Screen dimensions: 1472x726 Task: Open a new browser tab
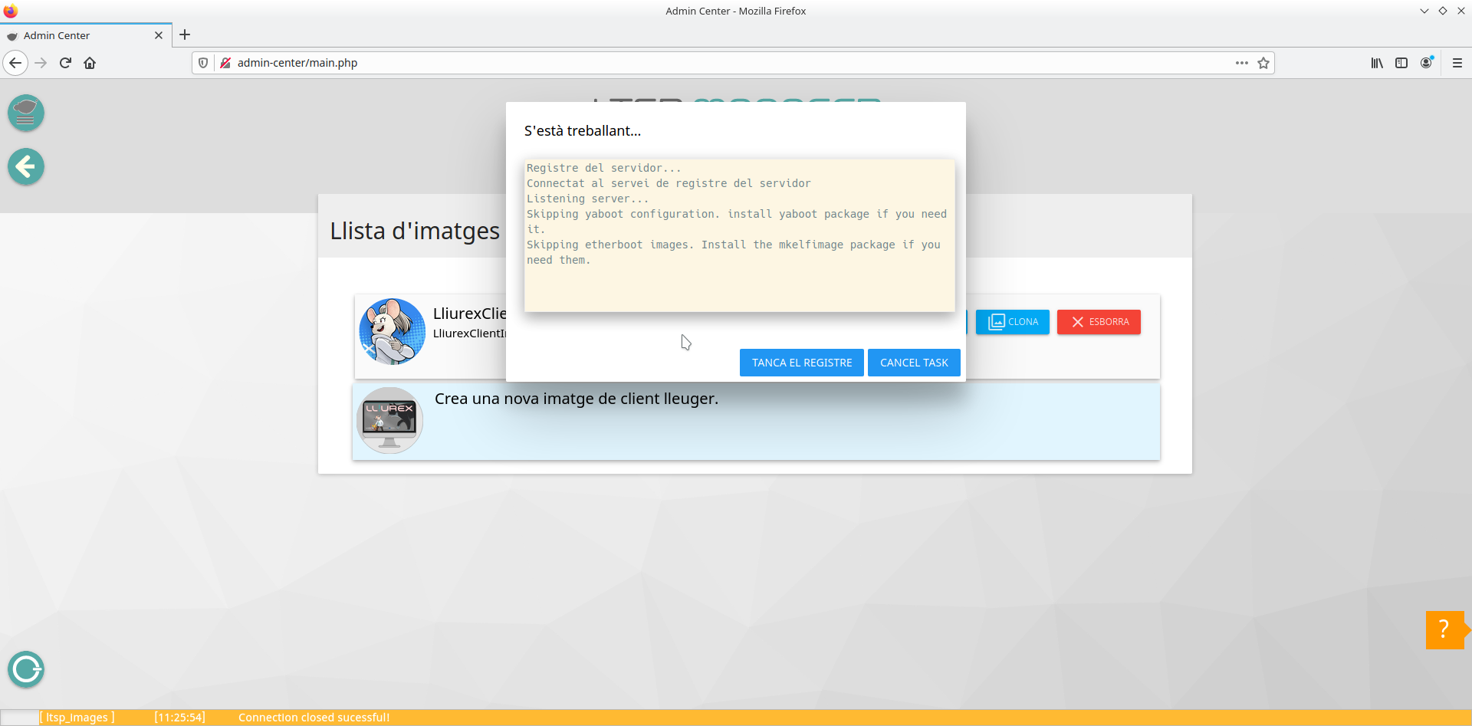185,34
